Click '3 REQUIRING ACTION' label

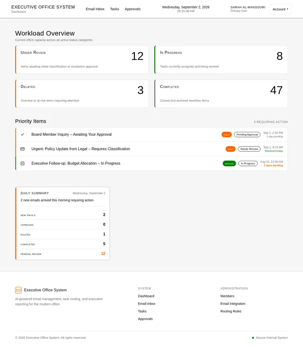[x=270, y=122]
